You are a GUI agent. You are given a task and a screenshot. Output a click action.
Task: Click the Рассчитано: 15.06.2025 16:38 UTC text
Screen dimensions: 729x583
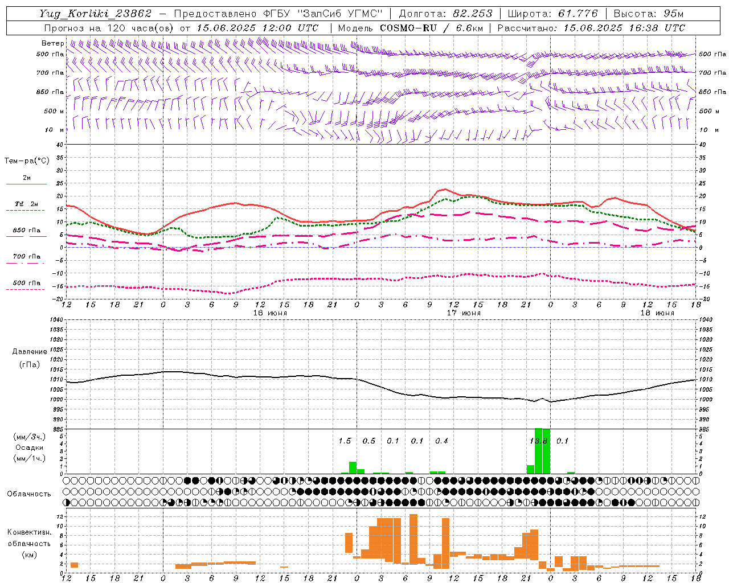pyautogui.click(x=591, y=28)
